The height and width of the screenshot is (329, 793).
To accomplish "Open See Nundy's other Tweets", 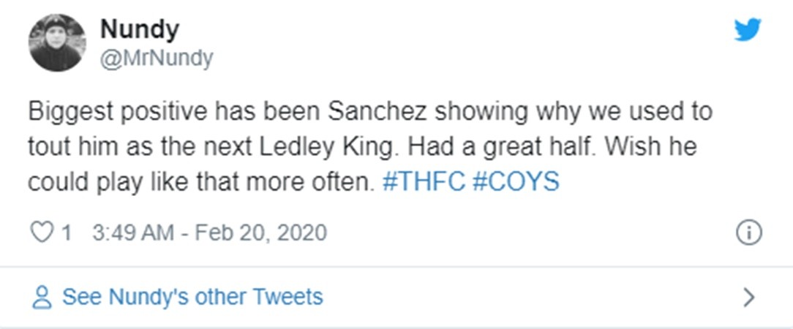I will coord(192,297).
